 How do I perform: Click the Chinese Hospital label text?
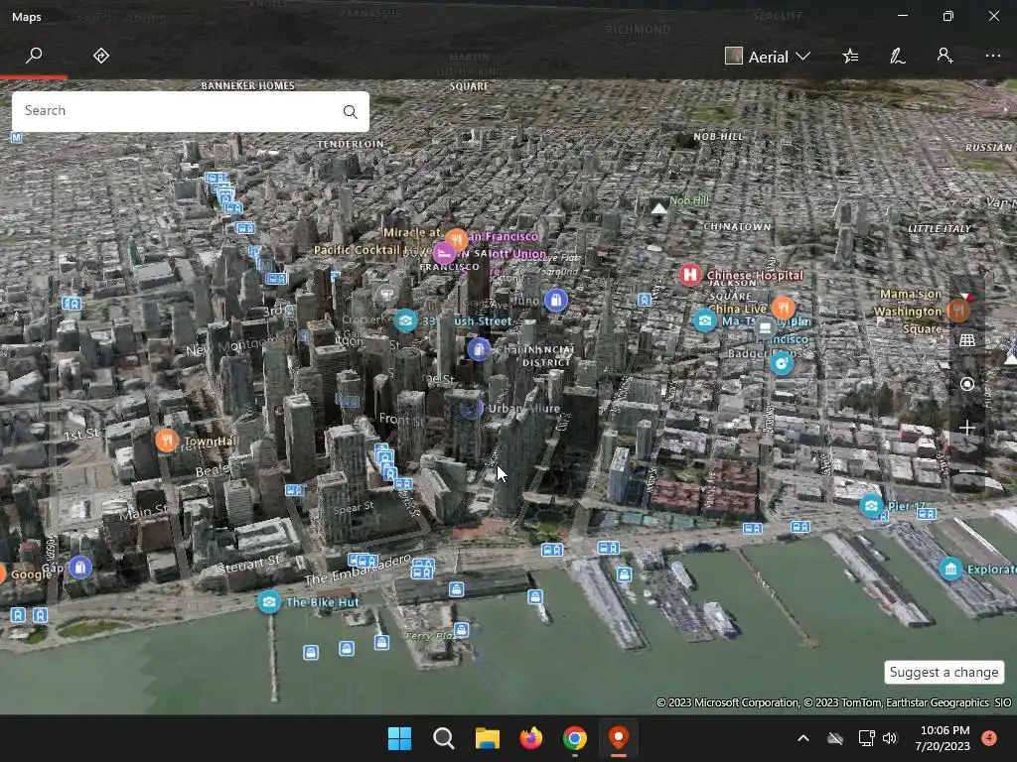pyautogui.click(x=755, y=275)
